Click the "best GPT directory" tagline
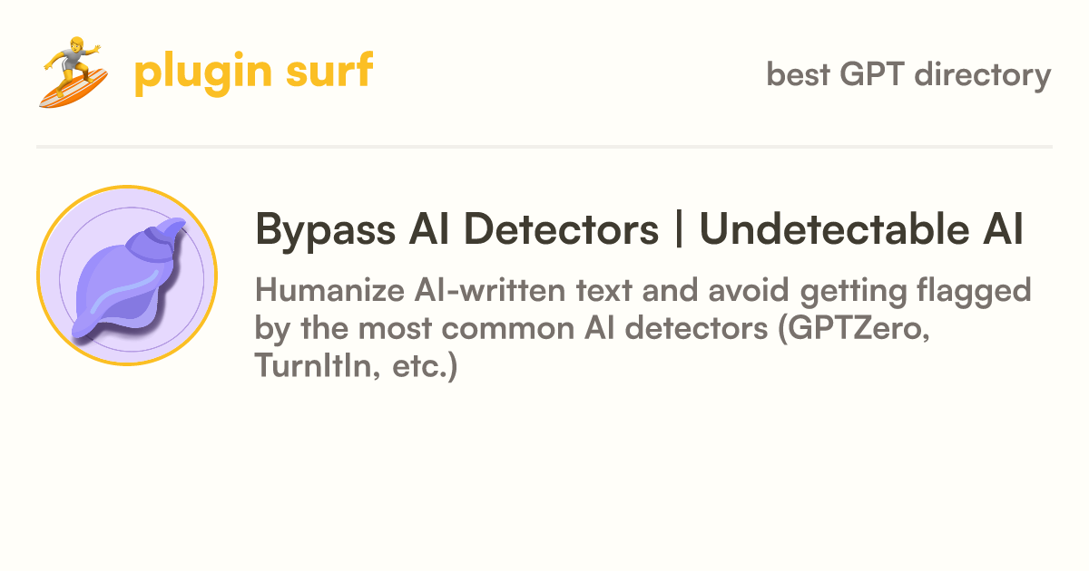Image resolution: width=1089 pixels, height=571 pixels. [x=908, y=74]
